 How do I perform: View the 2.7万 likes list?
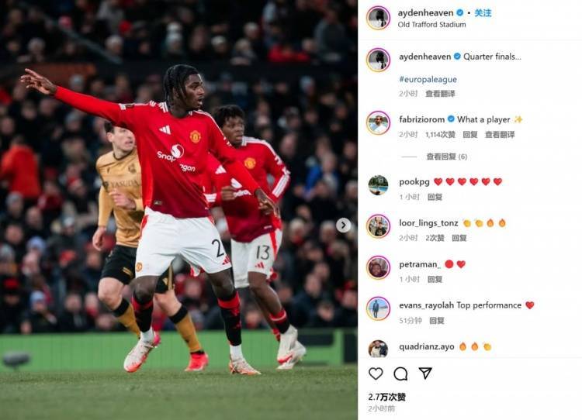tap(386, 397)
